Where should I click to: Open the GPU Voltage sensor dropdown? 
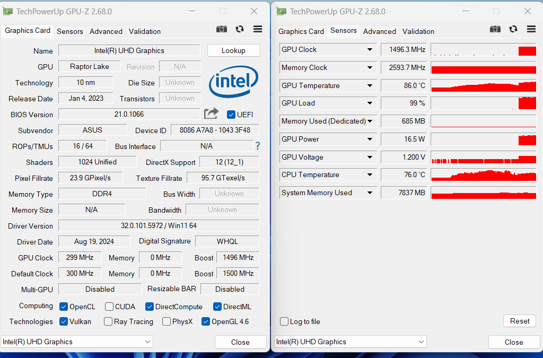[x=370, y=157]
